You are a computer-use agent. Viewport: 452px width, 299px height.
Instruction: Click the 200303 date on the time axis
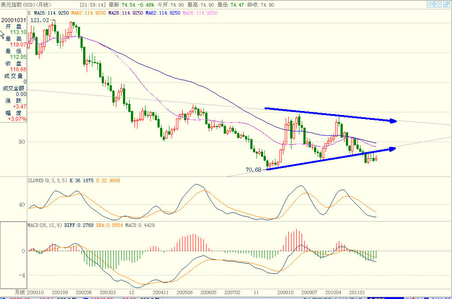107,292
